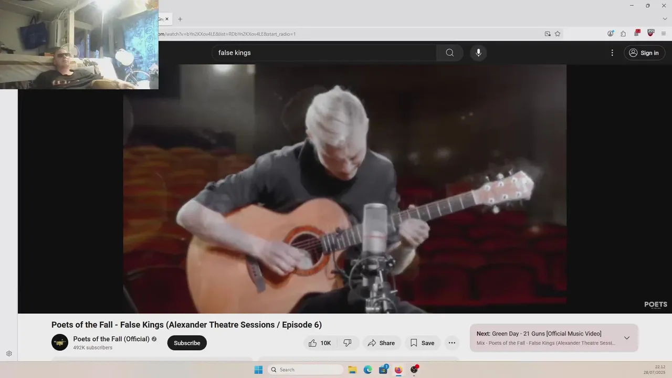Open Microsoft Store from the taskbar

pos(383,370)
